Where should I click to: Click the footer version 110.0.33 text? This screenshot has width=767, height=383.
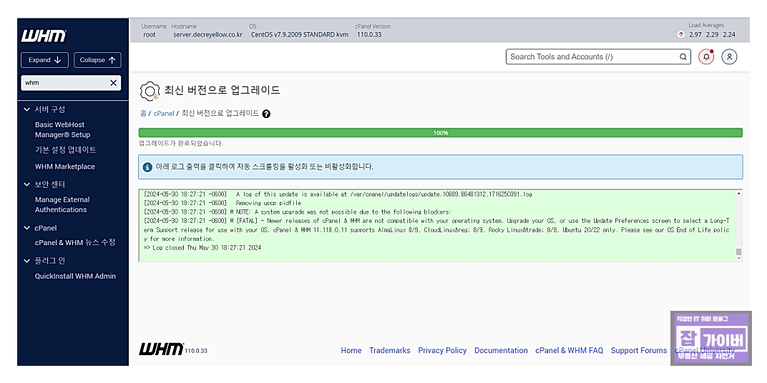(x=196, y=351)
